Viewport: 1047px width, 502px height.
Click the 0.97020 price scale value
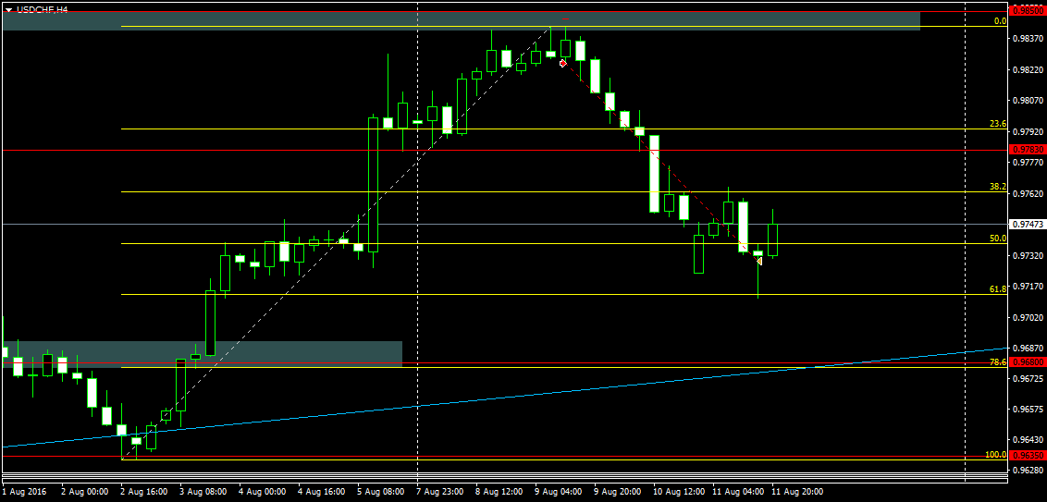[1029, 318]
